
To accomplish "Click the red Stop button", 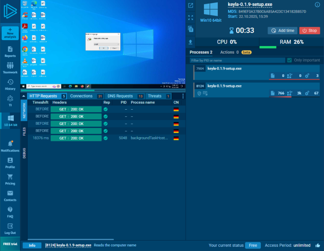I will (x=309, y=31).
